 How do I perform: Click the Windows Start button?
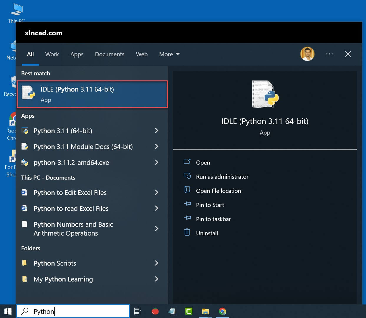pyautogui.click(x=8, y=311)
